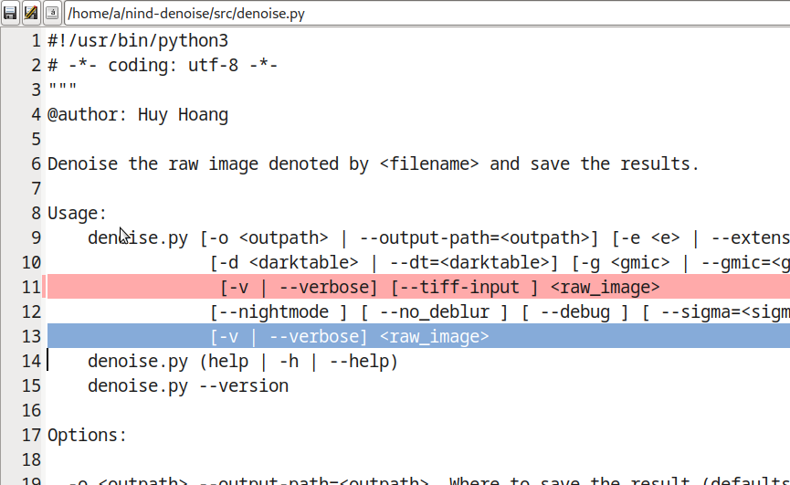Focus the denoise.py file path field
Image resolution: width=790 pixels, height=485 pixels.
point(427,13)
